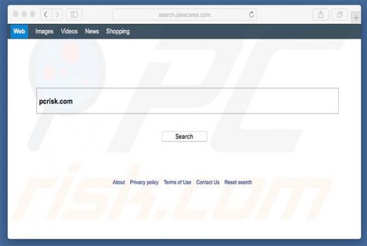Reload the page with the refresh icon

pyautogui.click(x=252, y=14)
